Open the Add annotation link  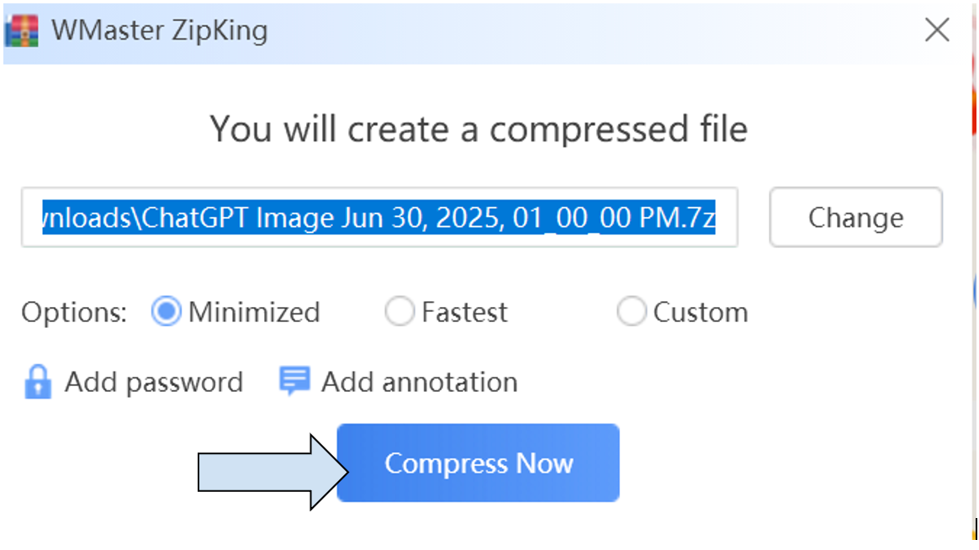pos(419,383)
